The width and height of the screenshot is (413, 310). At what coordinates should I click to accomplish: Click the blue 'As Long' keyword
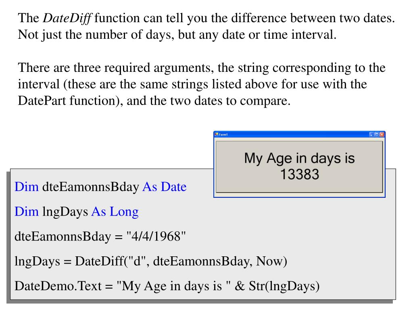point(115,212)
